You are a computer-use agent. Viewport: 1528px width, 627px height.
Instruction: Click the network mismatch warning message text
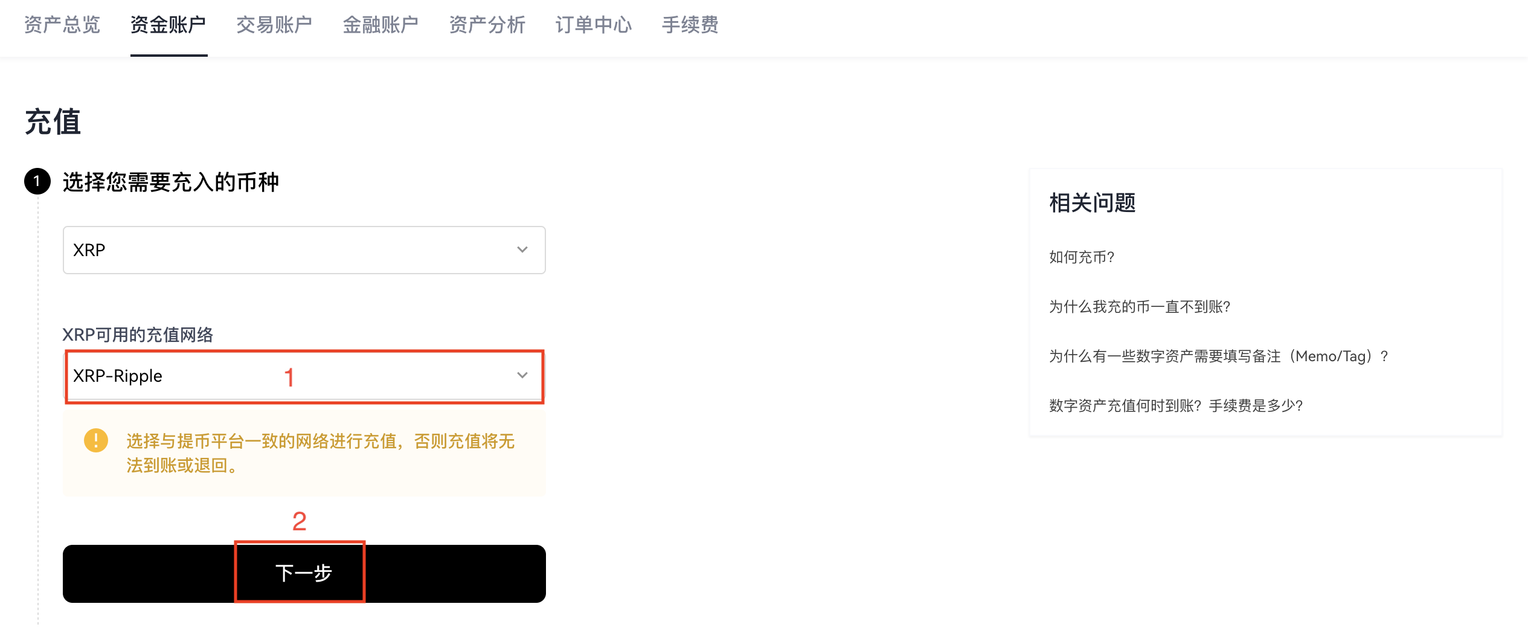coord(320,453)
